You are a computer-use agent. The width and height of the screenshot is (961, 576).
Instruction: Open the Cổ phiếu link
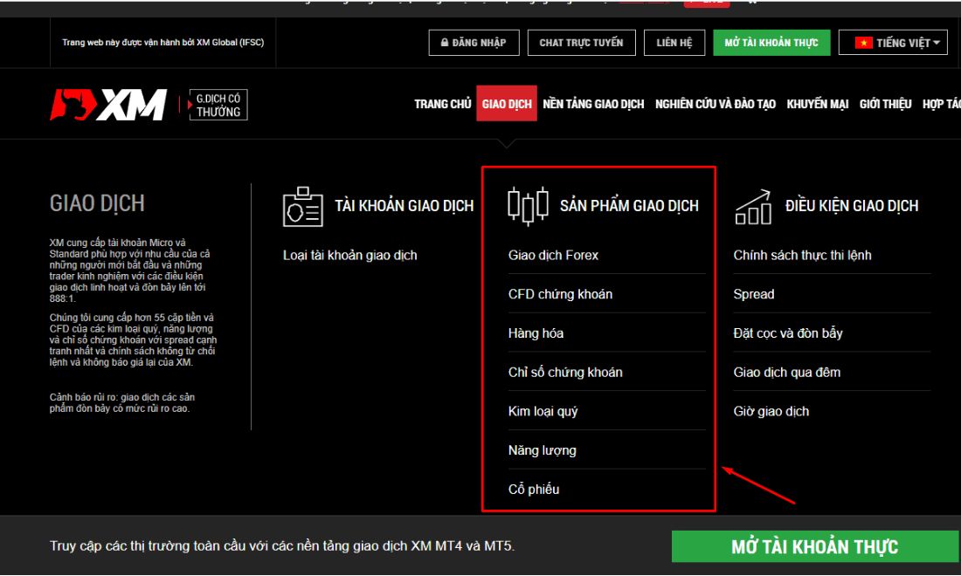pos(534,489)
